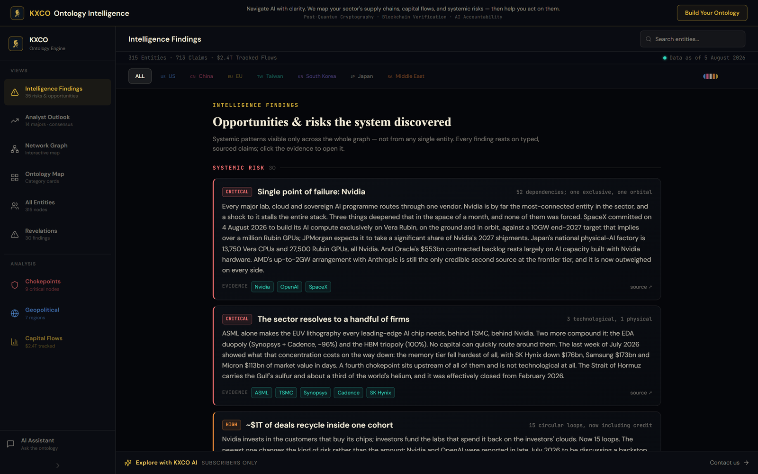Click the Analyst Outlook trend icon

pyautogui.click(x=15, y=120)
